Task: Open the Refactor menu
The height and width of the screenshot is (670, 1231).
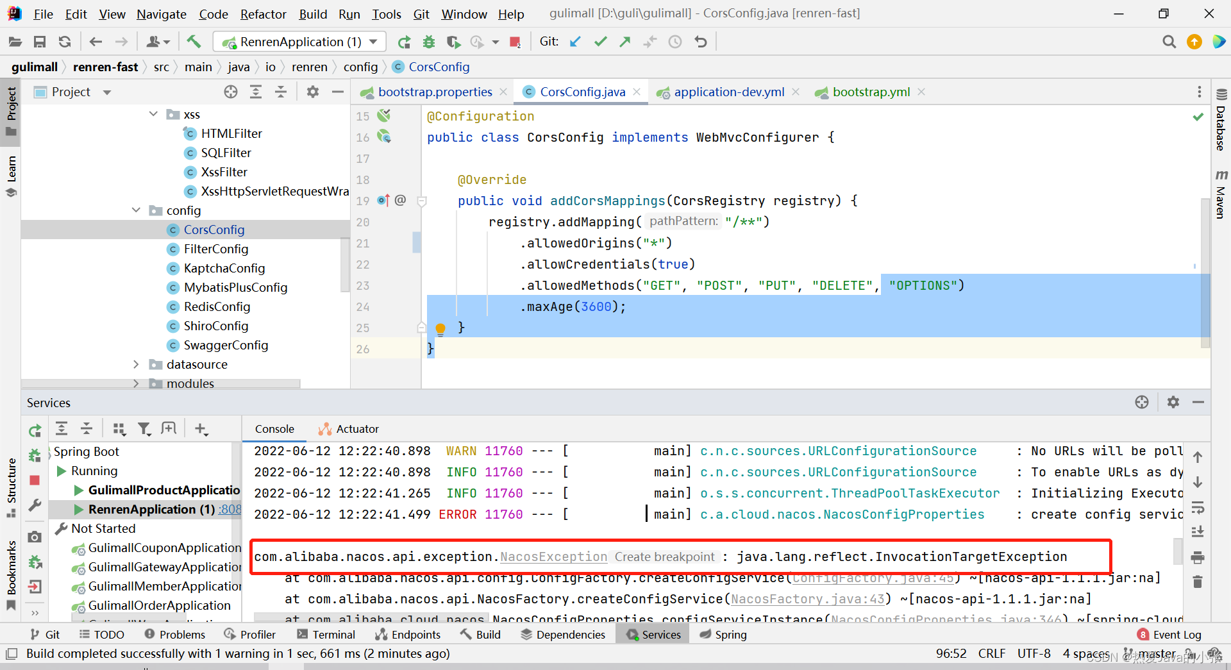Action: [x=263, y=14]
